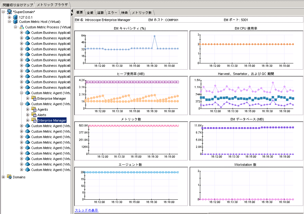Open the スレッドの表示 link

(x=87, y=210)
